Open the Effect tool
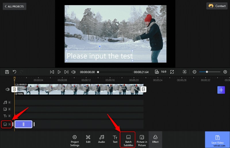230x148 pixels. [155, 139]
